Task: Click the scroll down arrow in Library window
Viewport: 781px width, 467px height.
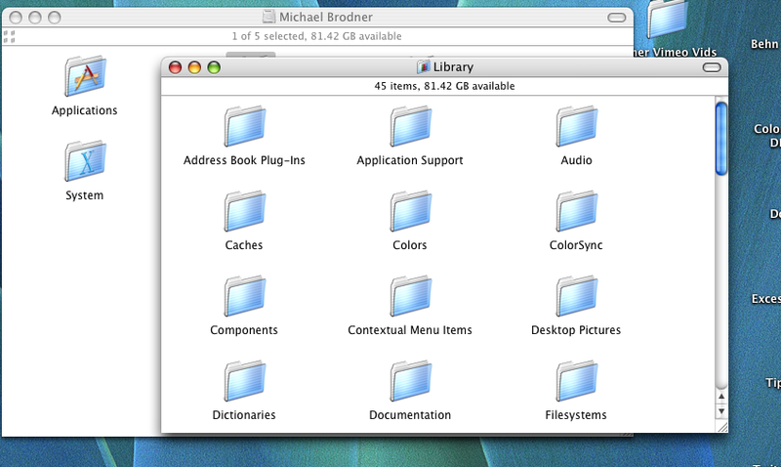Action: coord(721,412)
